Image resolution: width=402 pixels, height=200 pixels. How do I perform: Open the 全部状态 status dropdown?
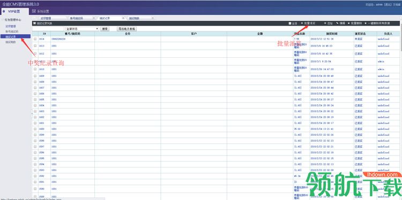[82, 29]
